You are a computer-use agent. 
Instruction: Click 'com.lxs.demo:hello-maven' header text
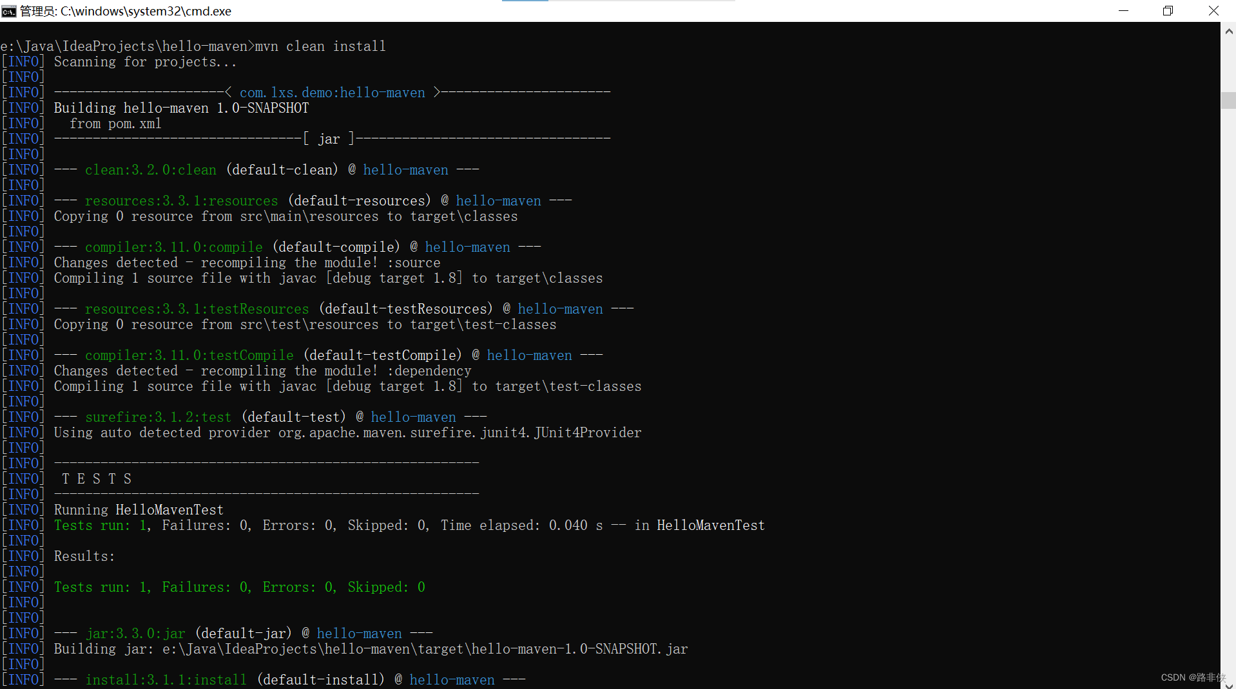click(333, 93)
